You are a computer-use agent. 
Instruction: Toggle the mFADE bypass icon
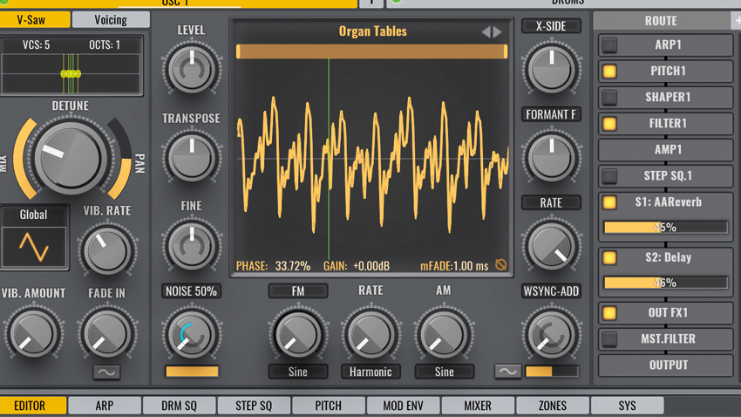pyautogui.click(x=501, y=265)
